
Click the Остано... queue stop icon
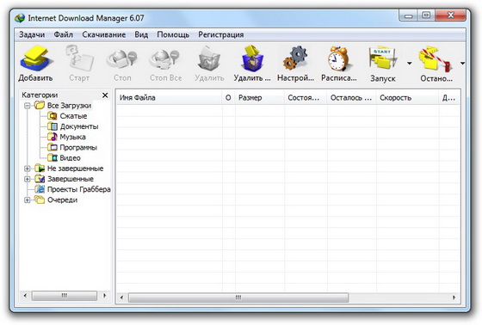tap(436, 58)
